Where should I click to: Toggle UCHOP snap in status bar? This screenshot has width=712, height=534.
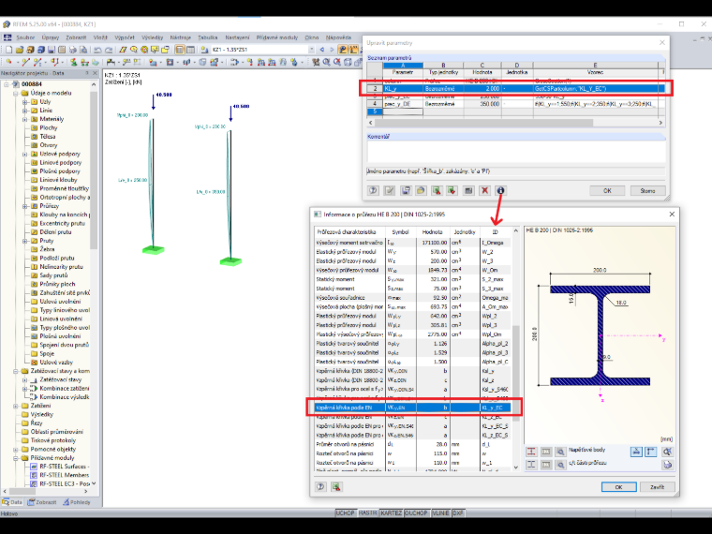coord(345,513)
